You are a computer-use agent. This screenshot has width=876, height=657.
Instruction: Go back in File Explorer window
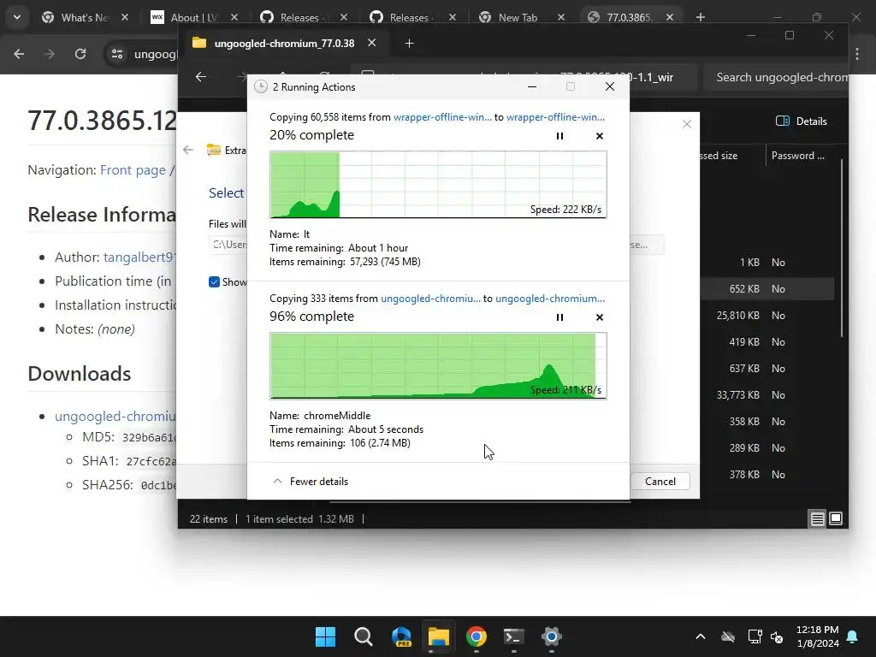tap(201, 77)
